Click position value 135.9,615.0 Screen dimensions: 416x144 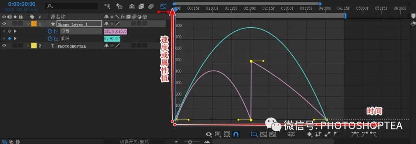tap(116, 31)
